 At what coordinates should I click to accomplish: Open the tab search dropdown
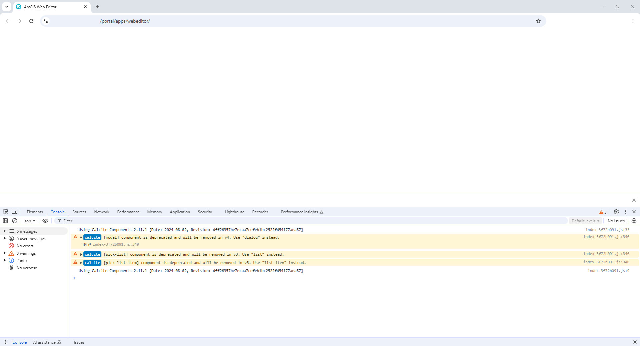click(x=6, y=7)
